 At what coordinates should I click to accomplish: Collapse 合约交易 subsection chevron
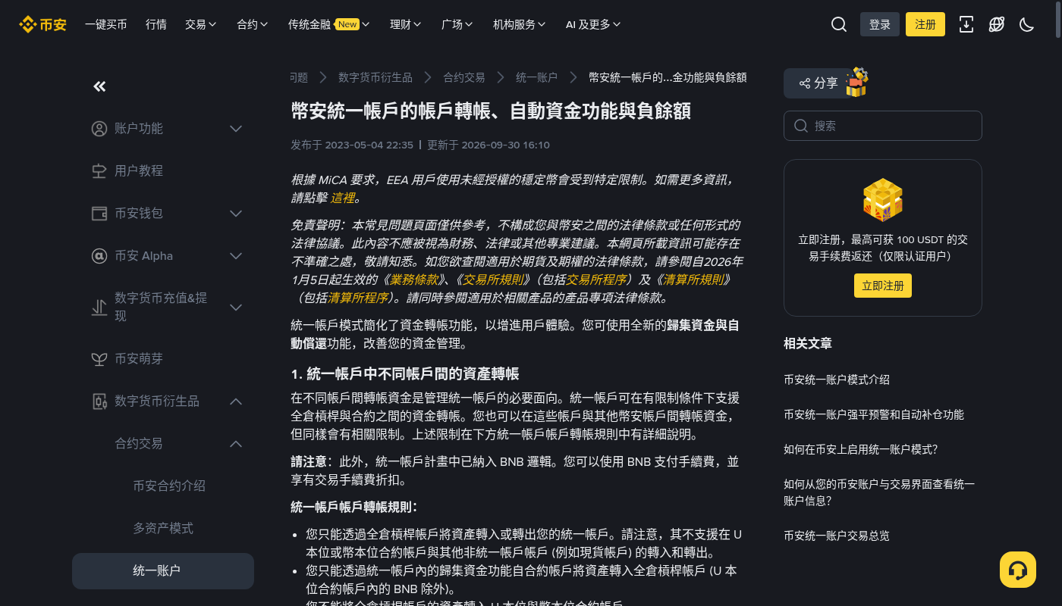[x=236, y=444]
